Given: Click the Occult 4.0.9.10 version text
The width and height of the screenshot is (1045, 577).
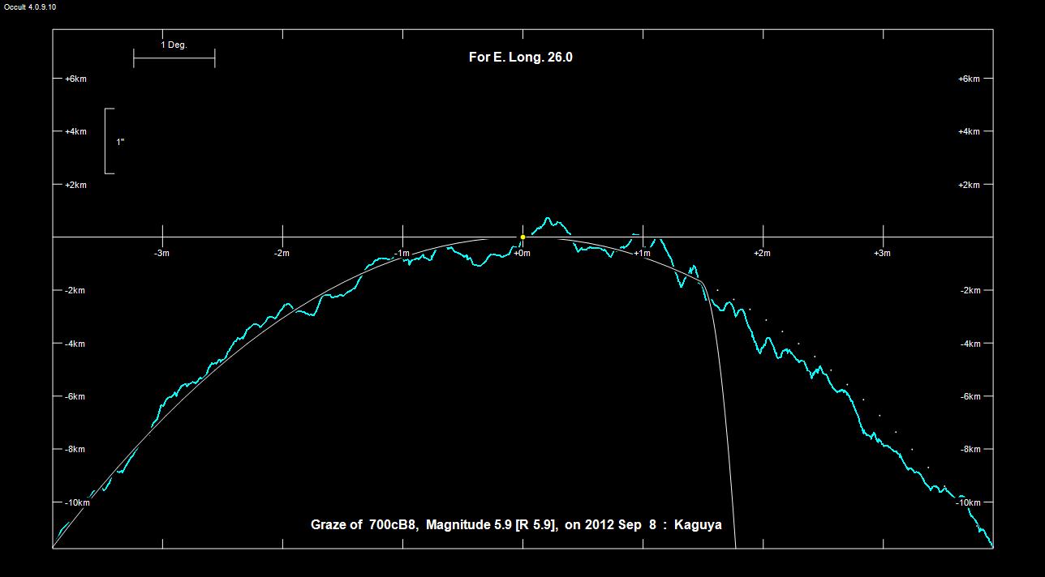Looking at the screenshot, I should tap(29, 6).
